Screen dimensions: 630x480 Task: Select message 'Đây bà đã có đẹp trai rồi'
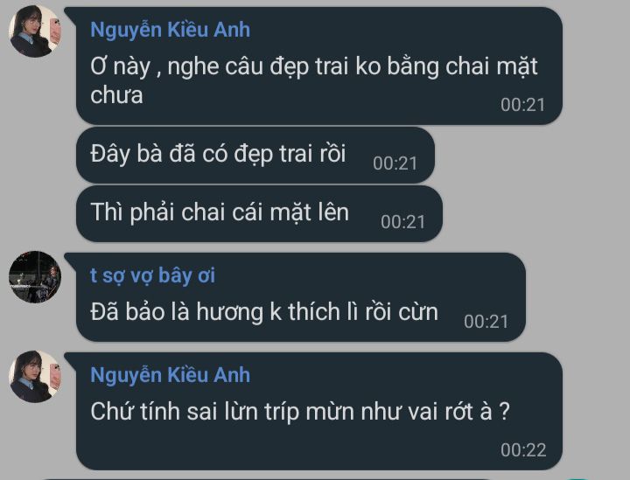(x=255, y=155)
